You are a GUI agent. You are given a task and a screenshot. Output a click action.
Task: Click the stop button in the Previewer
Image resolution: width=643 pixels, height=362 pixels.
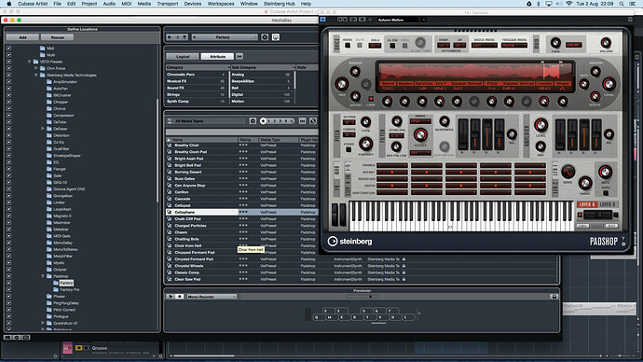click(179, 297)
